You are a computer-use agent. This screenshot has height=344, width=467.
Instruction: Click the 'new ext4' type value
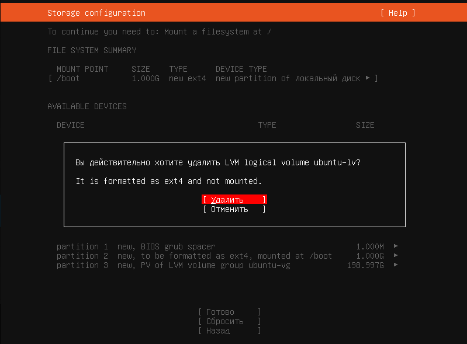pos(188,78)
